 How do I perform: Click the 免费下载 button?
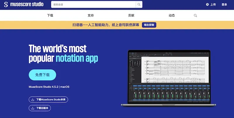coord(42,75)
